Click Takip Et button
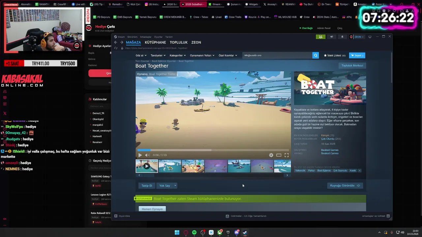 click(x=147, y=186)
